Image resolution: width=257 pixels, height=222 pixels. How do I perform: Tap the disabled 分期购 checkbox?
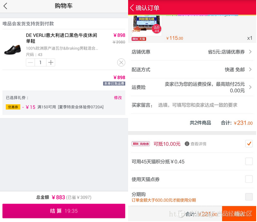pyautogui.click(x=249, y=197)
